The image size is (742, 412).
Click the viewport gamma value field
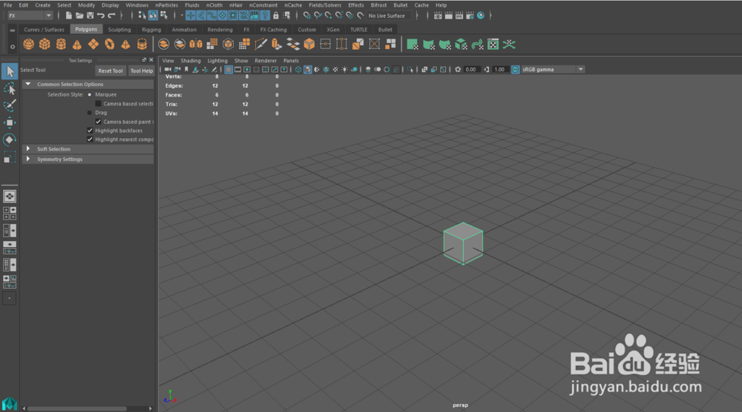coord(499,70)
